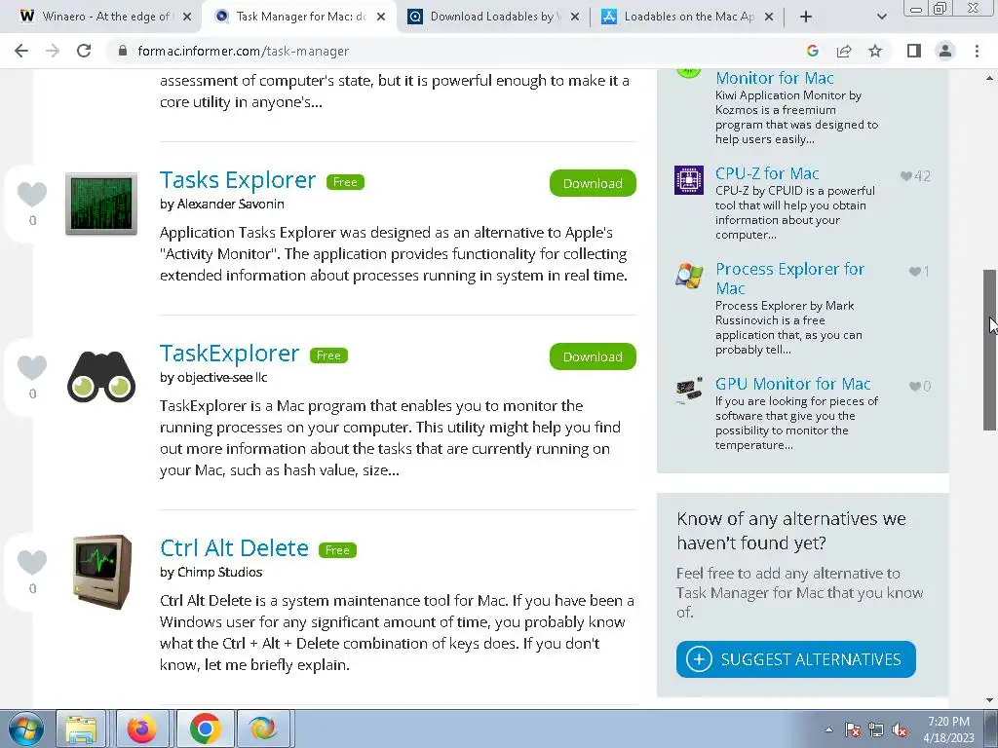Share this page icon

(x=844, y=51)
